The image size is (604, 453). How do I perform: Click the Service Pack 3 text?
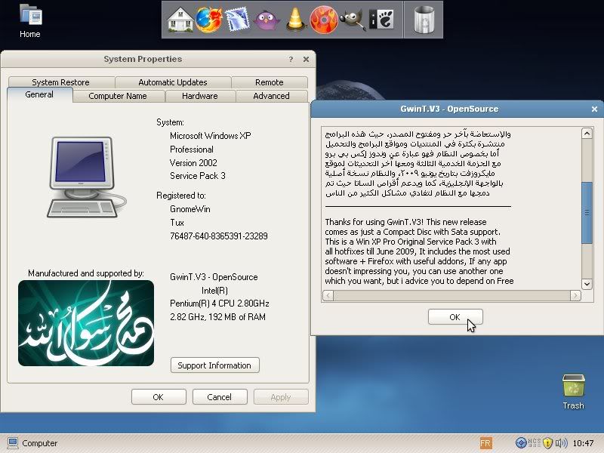coord(198,176)
